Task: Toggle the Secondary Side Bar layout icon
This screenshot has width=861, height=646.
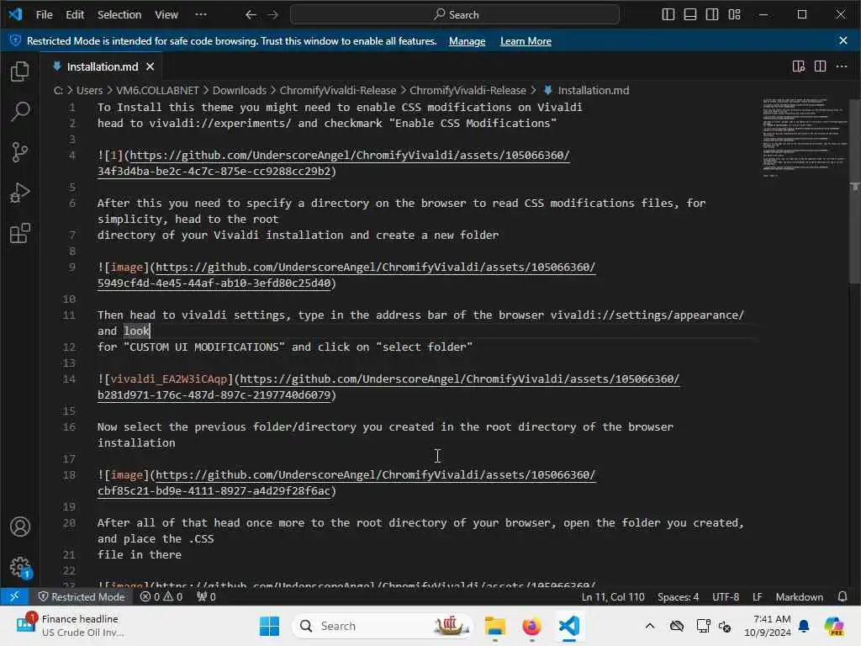Action: [712, 15]
